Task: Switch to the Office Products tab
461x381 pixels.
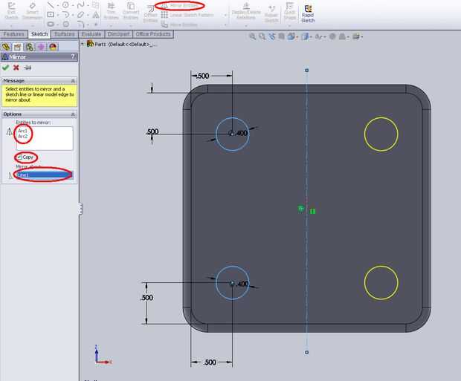Action: click(x=153, y=34)
